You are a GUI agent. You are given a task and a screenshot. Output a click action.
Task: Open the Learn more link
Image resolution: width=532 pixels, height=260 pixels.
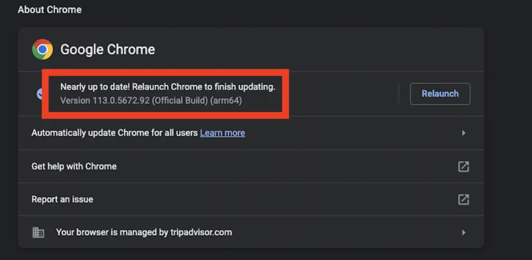222,133
